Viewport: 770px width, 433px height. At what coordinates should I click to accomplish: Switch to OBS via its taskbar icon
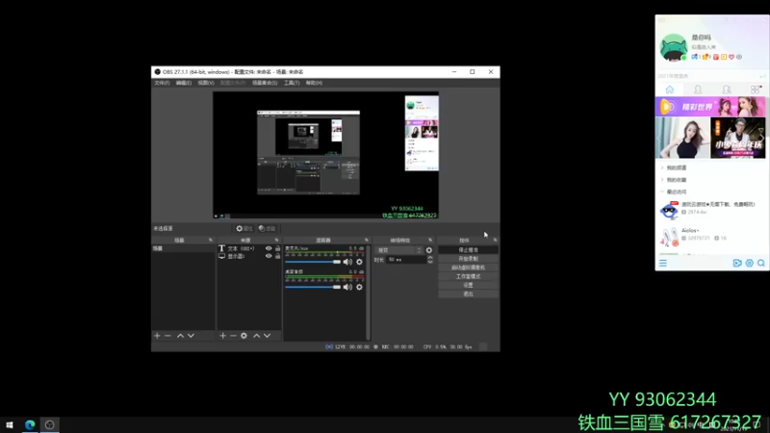50,424
